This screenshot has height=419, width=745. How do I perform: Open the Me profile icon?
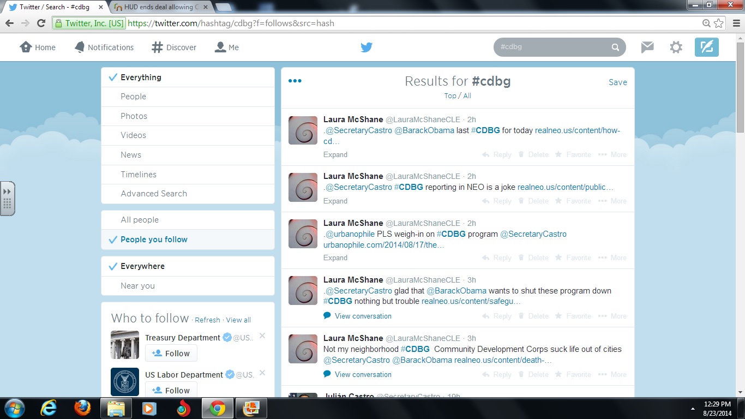tap(220, 47)
